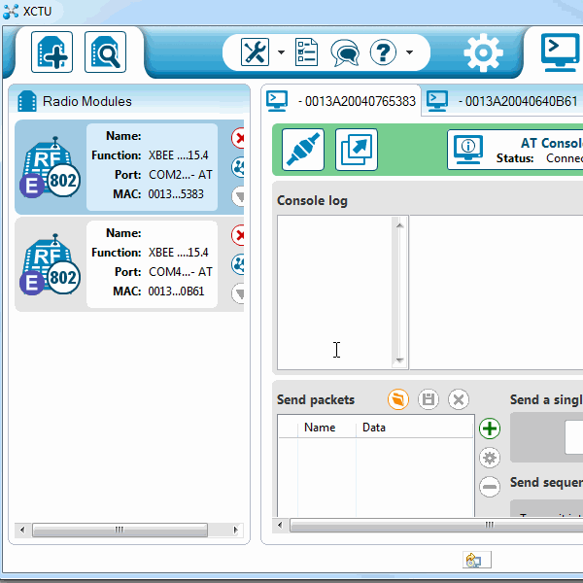Click the Radio Modules horizontal scrollbar thumb
This screenshot has width=583, height=583.
coord(120,530)
